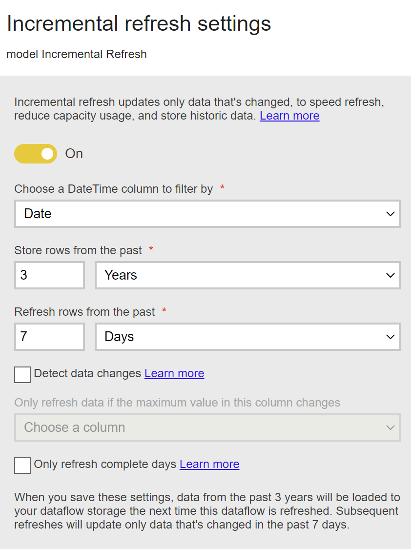Open Learn more link for complete days
Image resolution: width=411 pixels, height=549 pixels.
209,465
